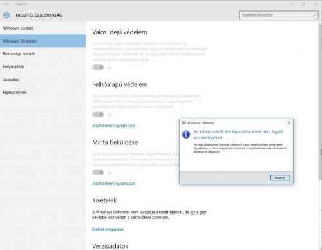Click the Felhőalapú védelem heading
Image resolution: width=322 pixels, height=250 pixels.
pos(120,84)
